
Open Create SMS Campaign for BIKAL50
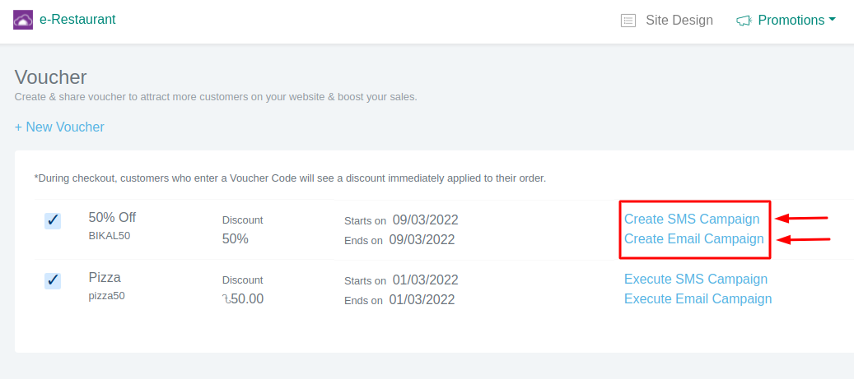[x=692, y=220]
